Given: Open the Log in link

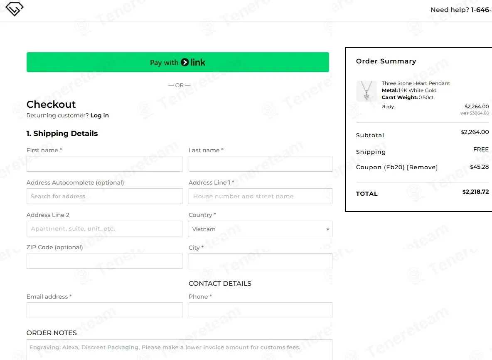Looking at the screenshot, I should [99, 115].
